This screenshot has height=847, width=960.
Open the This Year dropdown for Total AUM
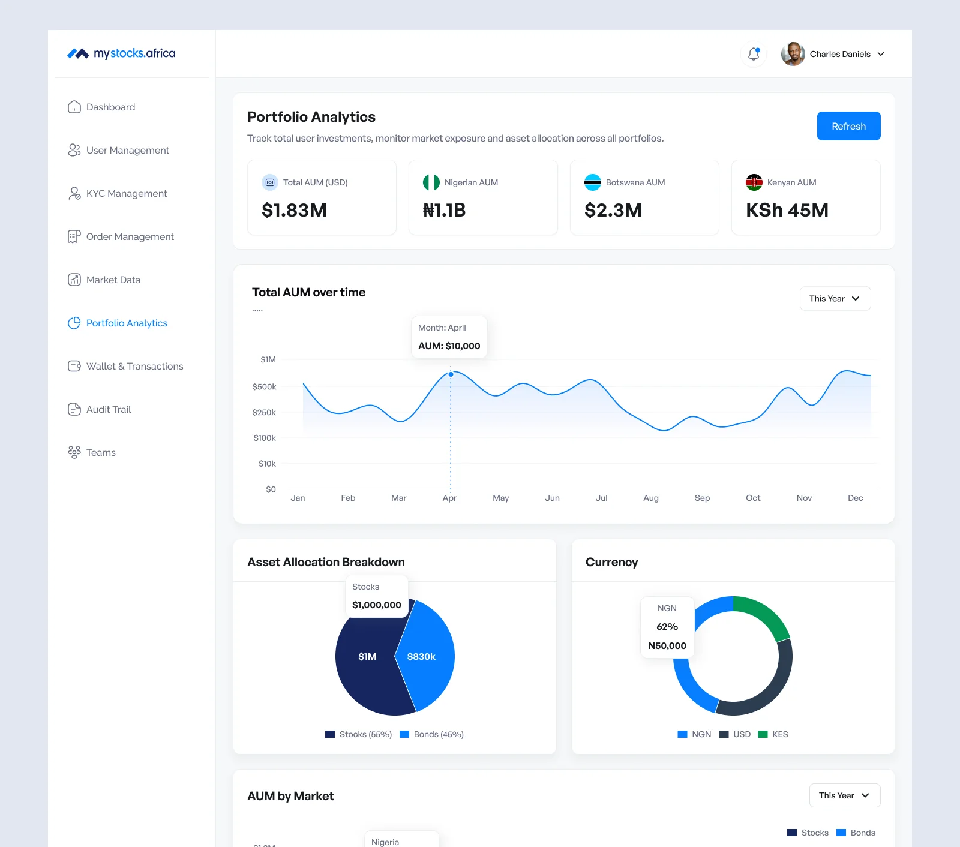point(835,299)
